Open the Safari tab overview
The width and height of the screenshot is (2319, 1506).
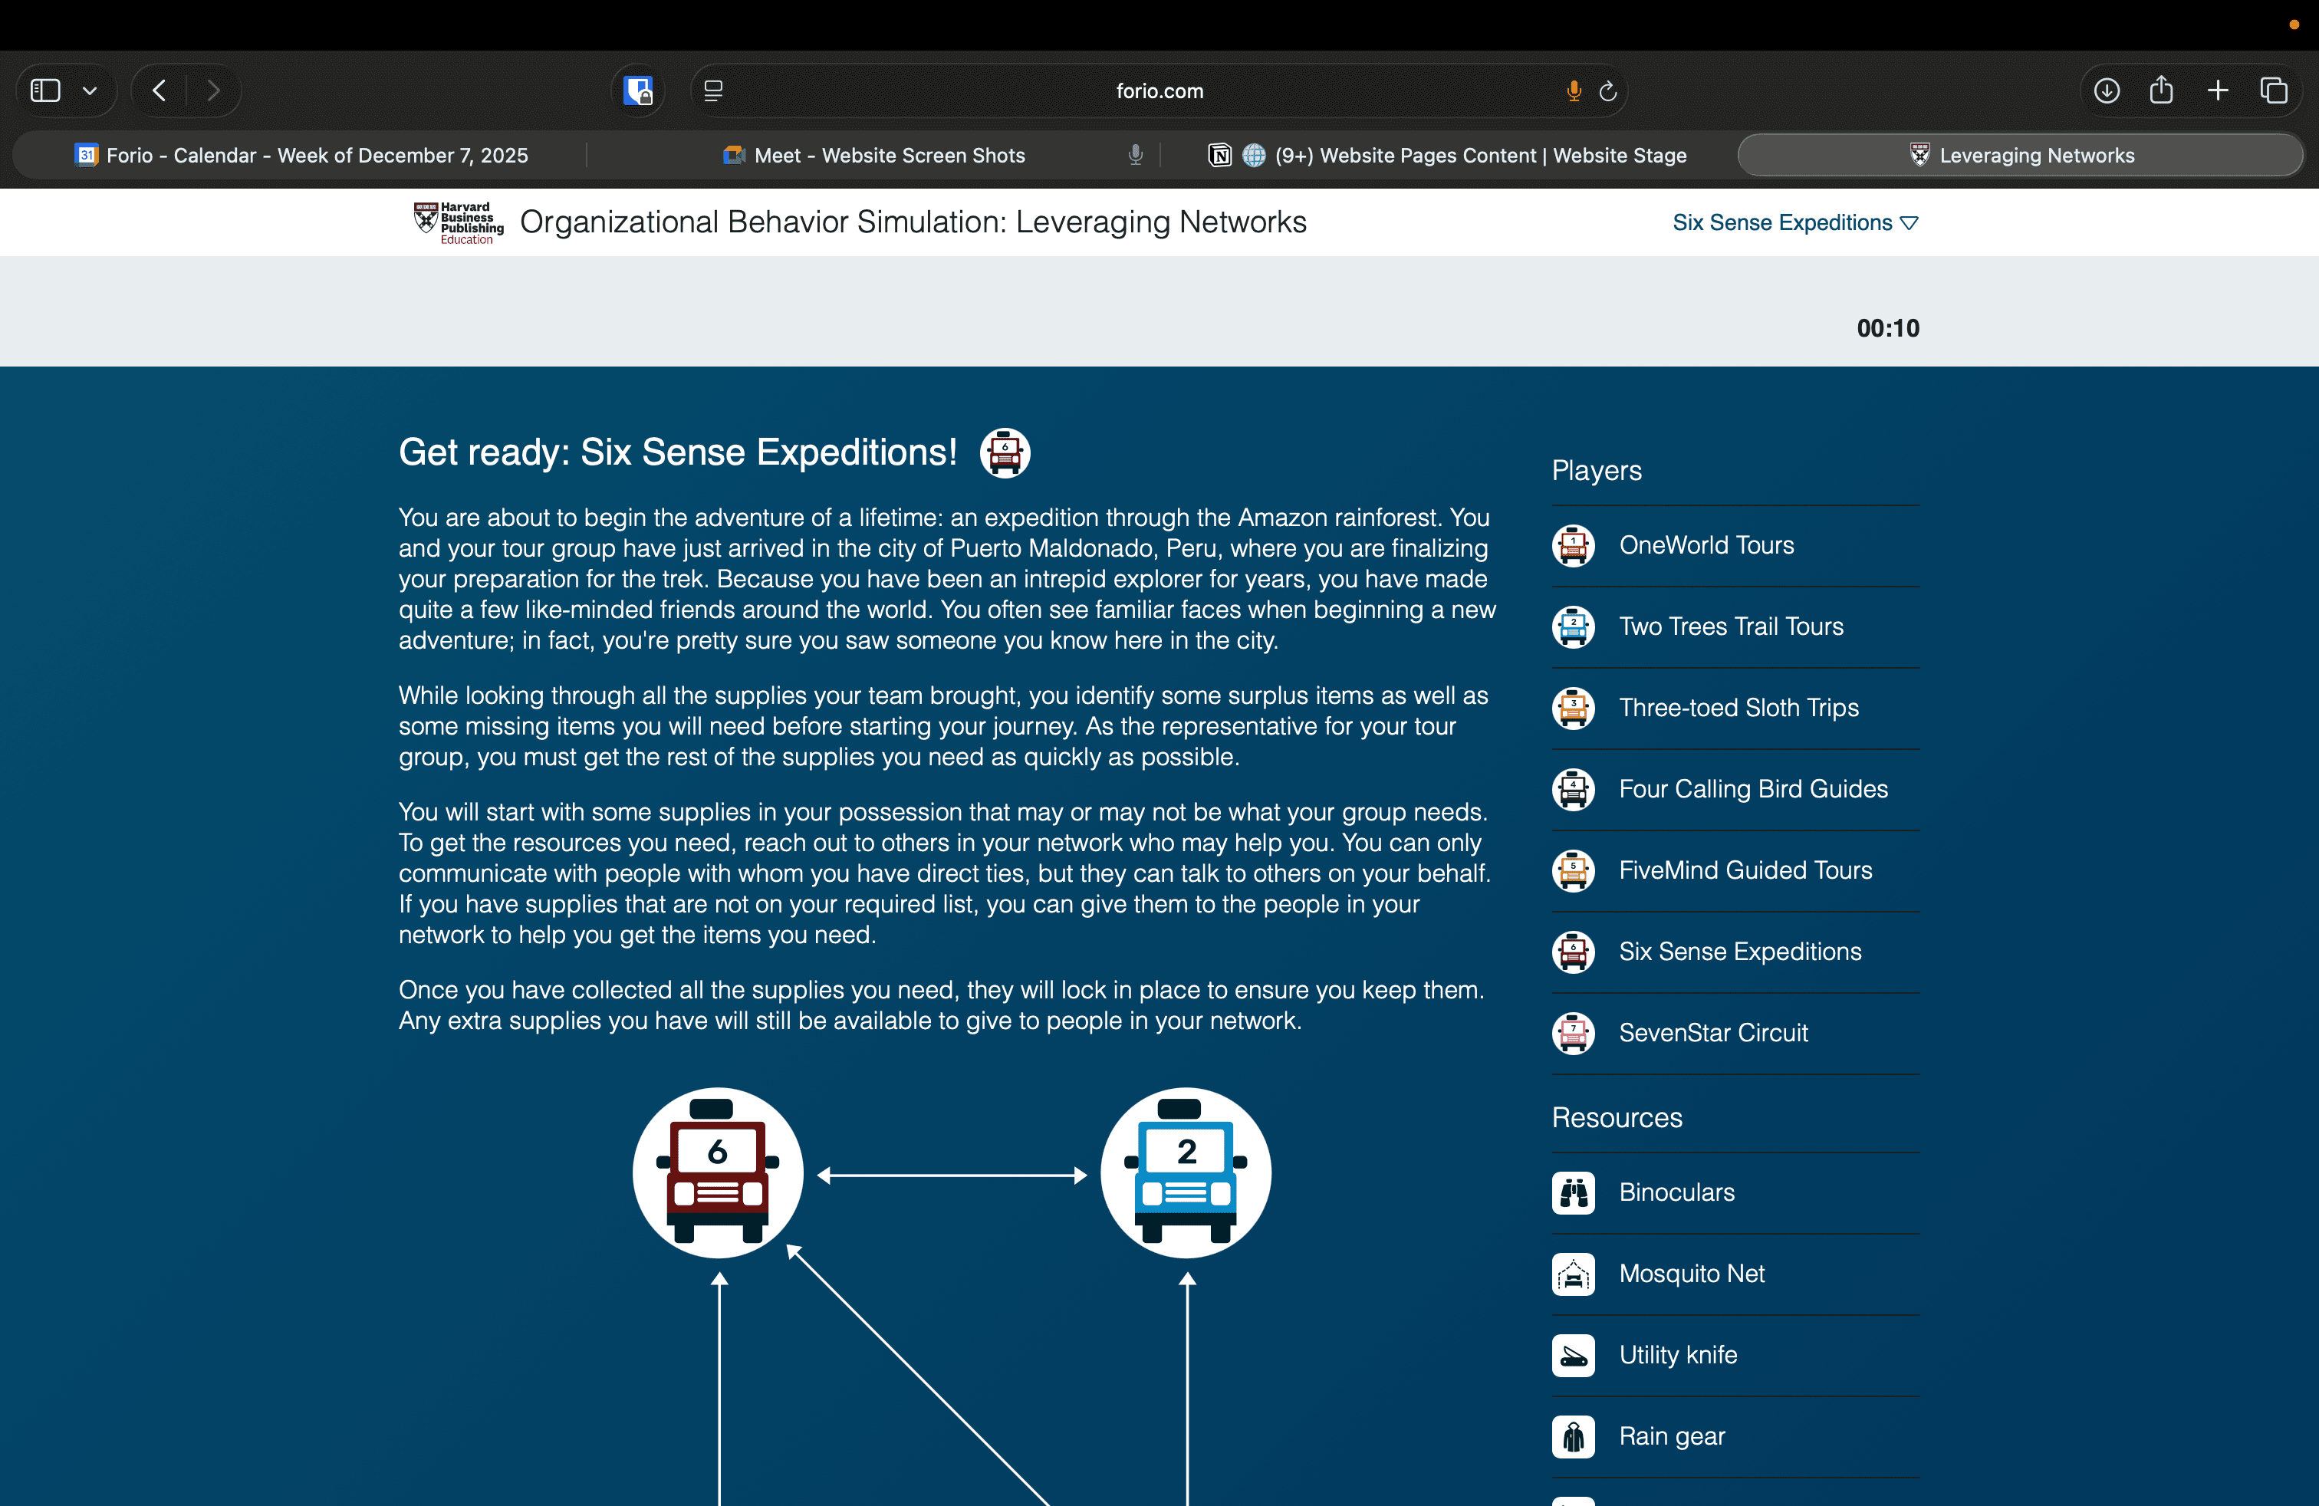click(2273, 90)
